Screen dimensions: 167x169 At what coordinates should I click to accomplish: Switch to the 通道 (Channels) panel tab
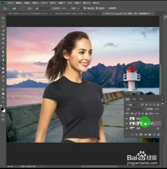pos(134,99)
